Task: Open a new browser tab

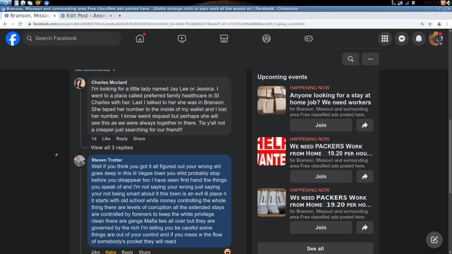Action: (120, 15)
